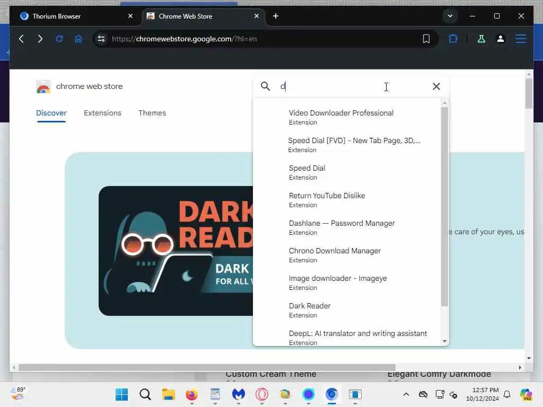Screen dimensions: 543x407
Task: Click the search magnifier in the store
Action: (265, 86)
